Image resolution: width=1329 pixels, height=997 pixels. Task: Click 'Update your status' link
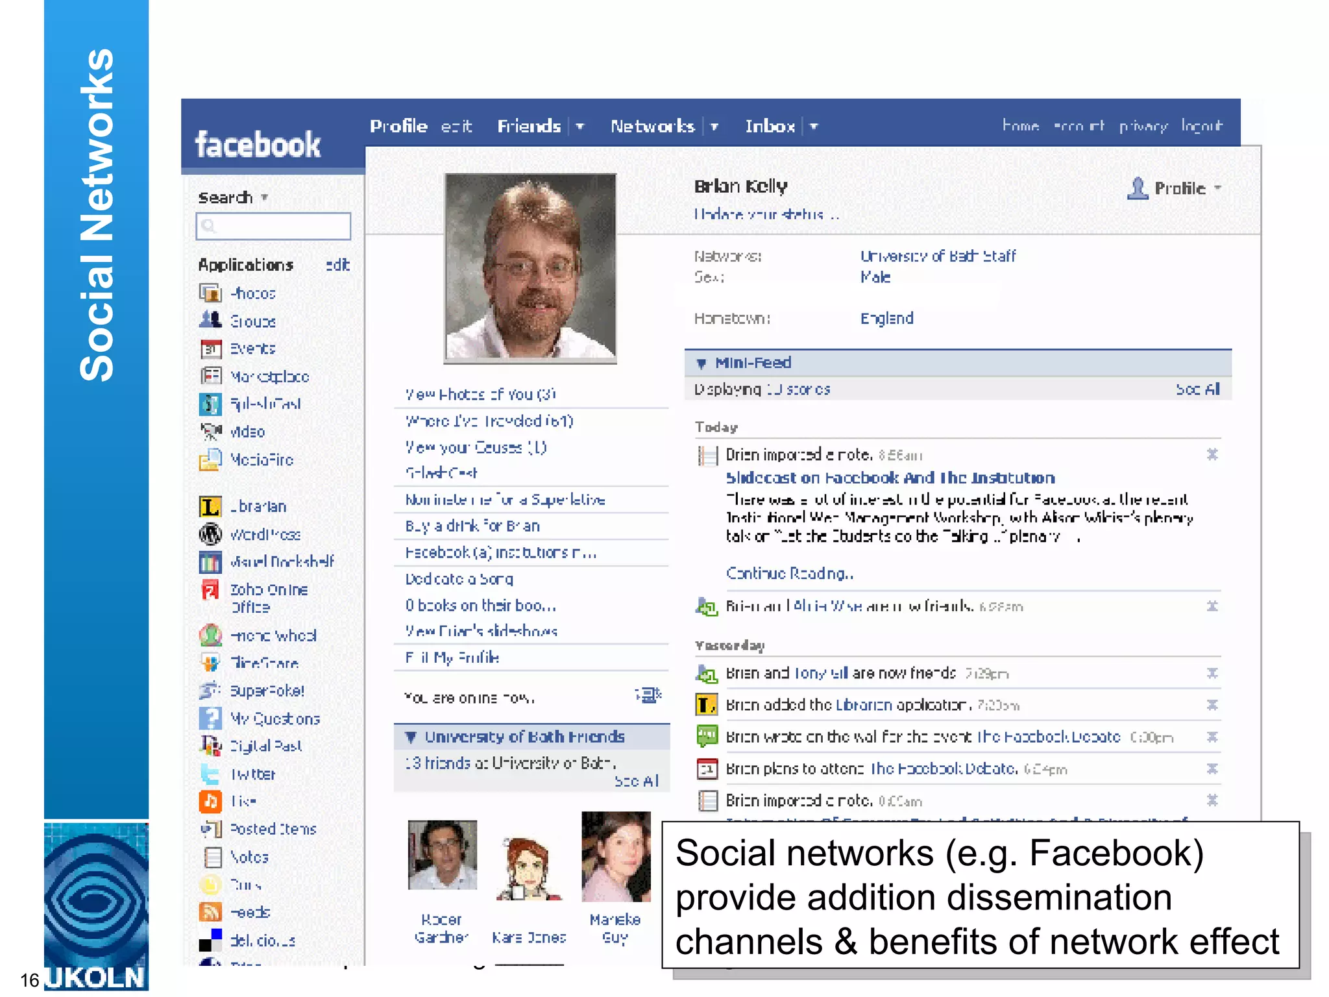766,214
